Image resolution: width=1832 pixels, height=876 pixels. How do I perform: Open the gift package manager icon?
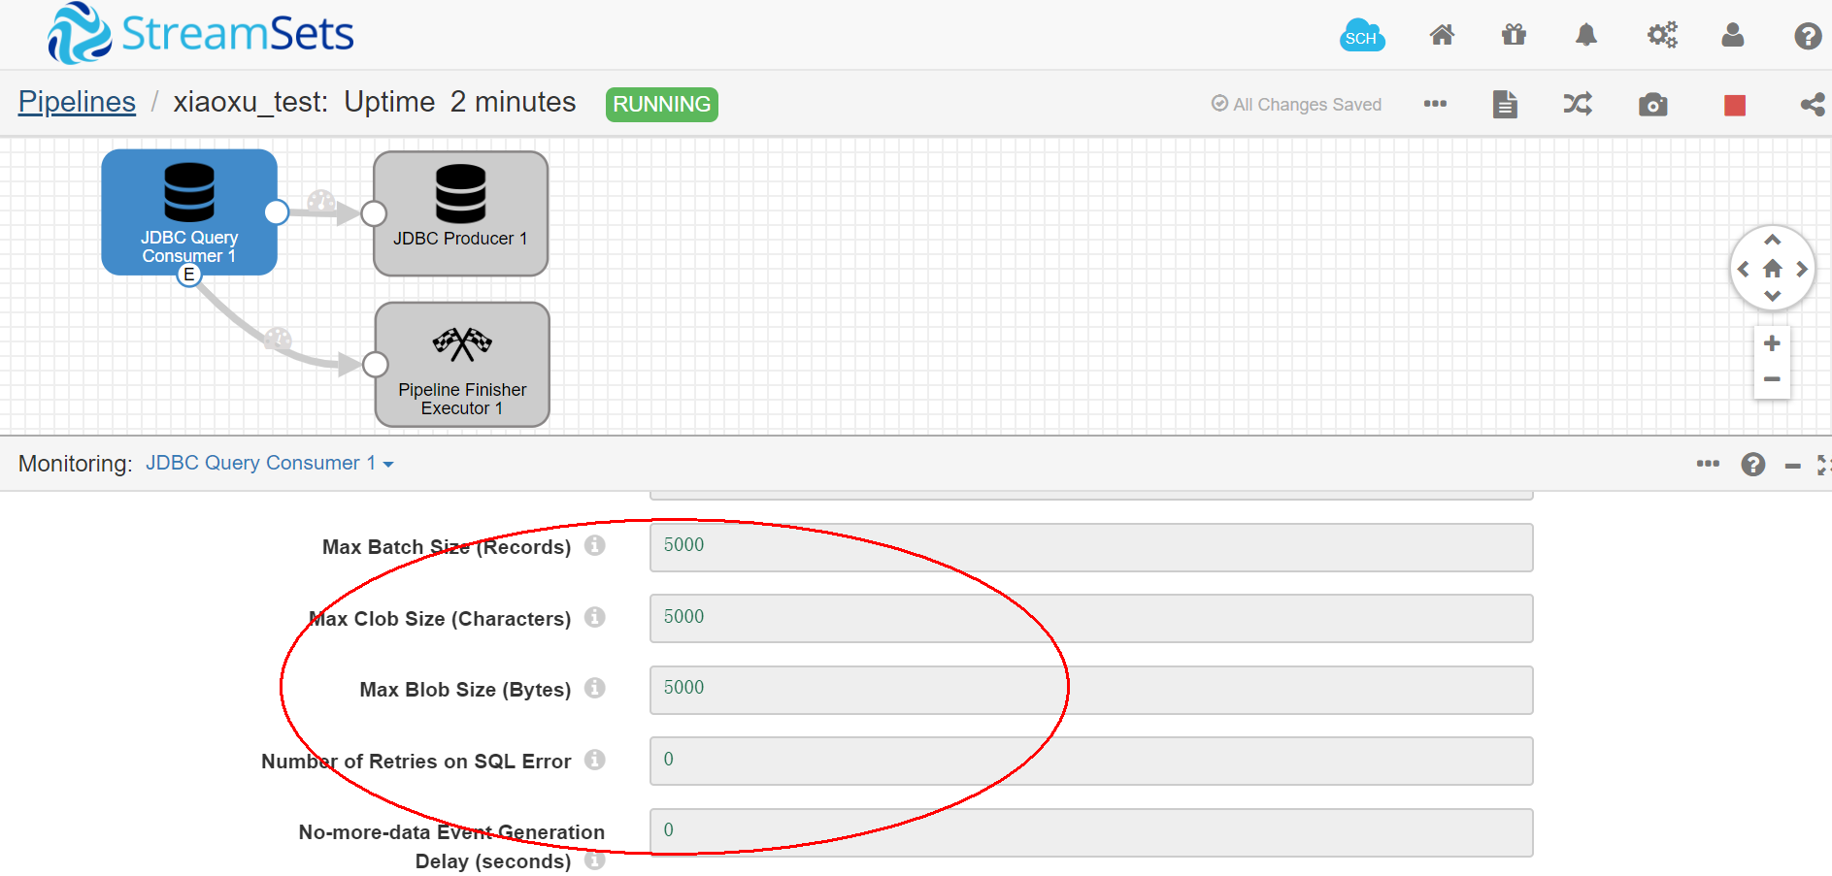tap(1514, 36)
